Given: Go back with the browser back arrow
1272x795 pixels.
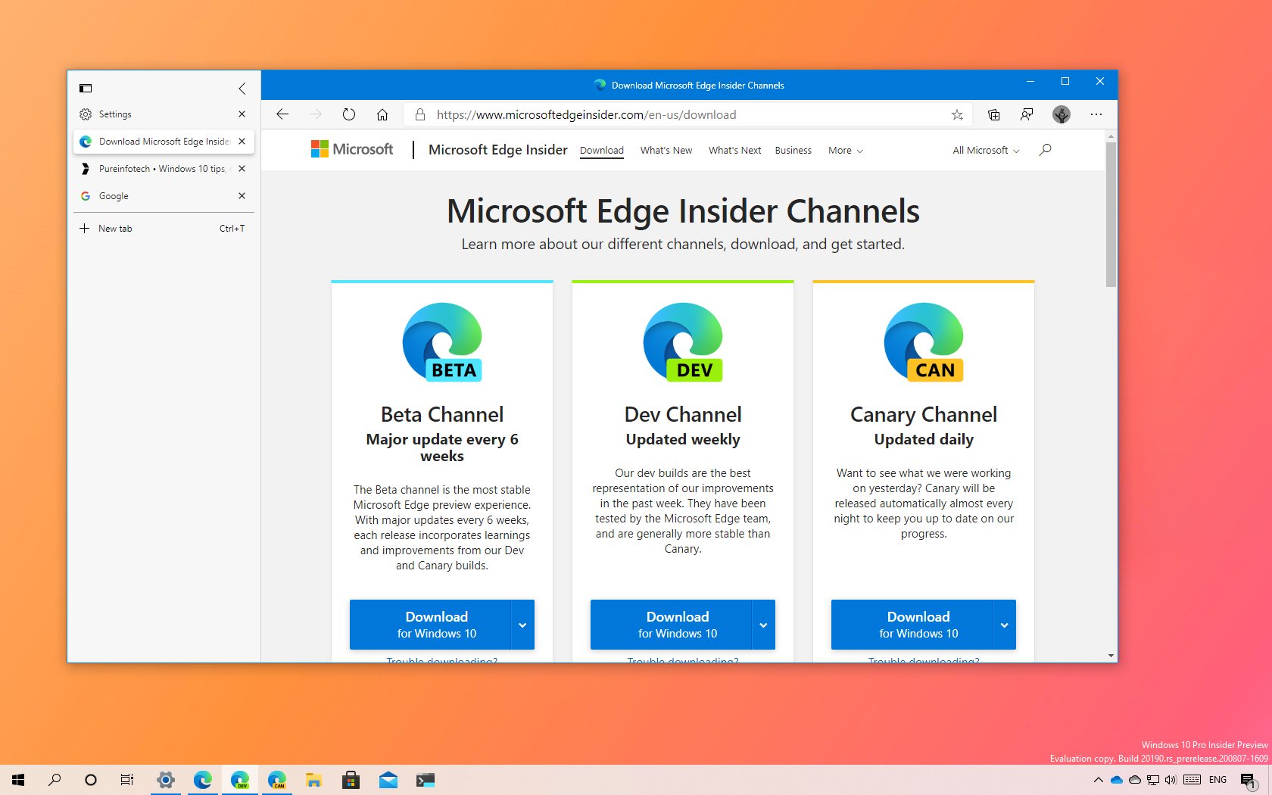Looking at the screenshot, I should point(282,114).
